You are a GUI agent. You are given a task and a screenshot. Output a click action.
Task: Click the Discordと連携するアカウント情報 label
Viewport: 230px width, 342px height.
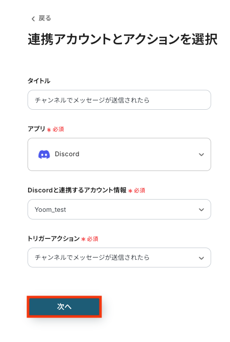pos(77,190)
